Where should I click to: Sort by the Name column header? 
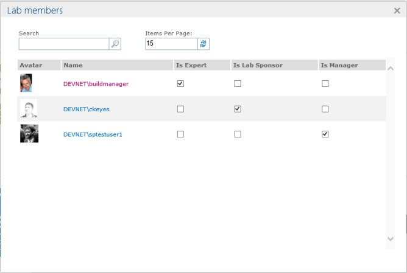[73, 65]
